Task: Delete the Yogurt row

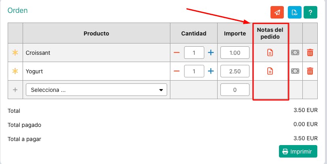Action: [310, 71]
